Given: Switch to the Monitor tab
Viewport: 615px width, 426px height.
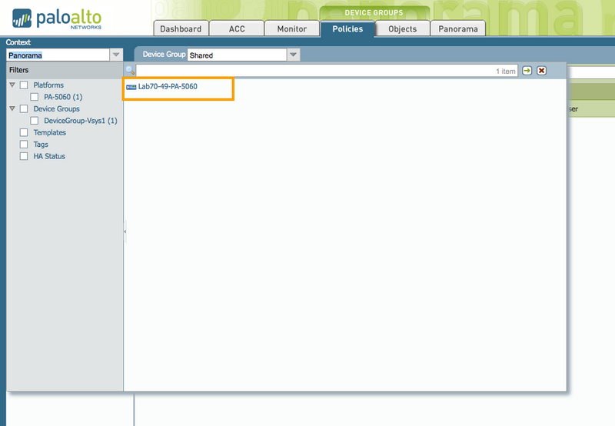Looking at the screenshot, I should pyautogui.click(x=292, y=28).
